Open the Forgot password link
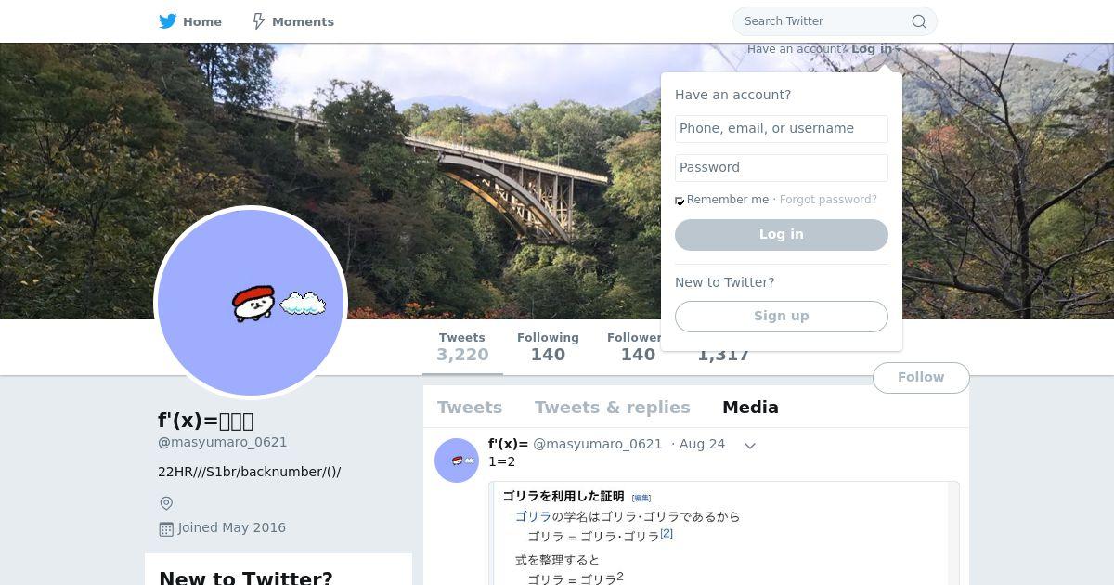This screenshot has height=585, width=1114. pyautogui.click(x=828, y=200)
